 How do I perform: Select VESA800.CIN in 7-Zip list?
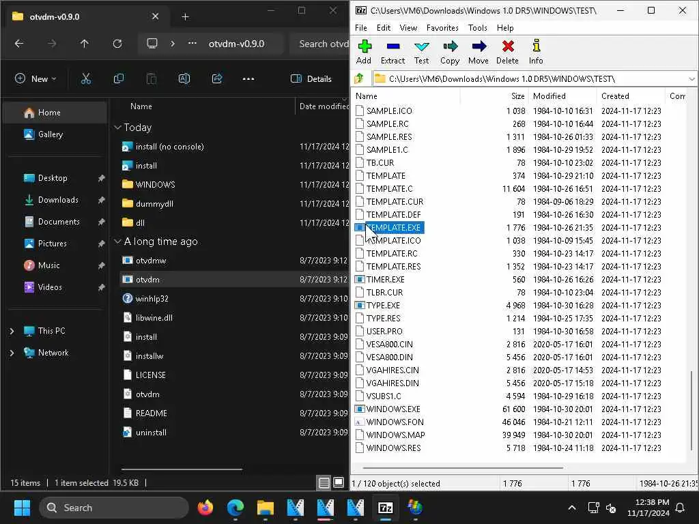pos(389,345)
